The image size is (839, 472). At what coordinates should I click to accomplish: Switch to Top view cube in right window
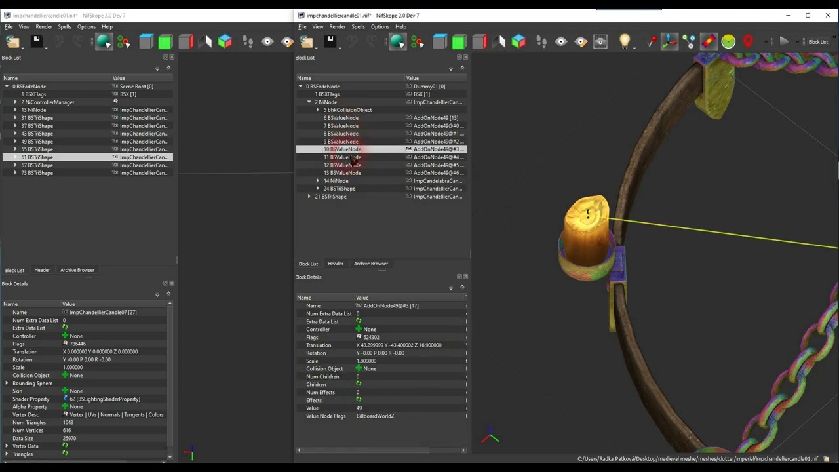(440, 42)
